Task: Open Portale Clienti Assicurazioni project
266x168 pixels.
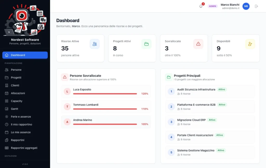Action: [x=210, y=137]
